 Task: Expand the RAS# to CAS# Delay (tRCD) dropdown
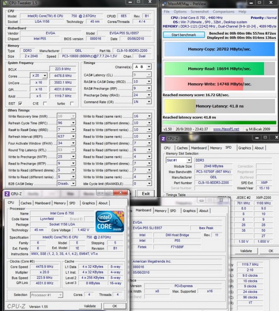click(149, 81)
